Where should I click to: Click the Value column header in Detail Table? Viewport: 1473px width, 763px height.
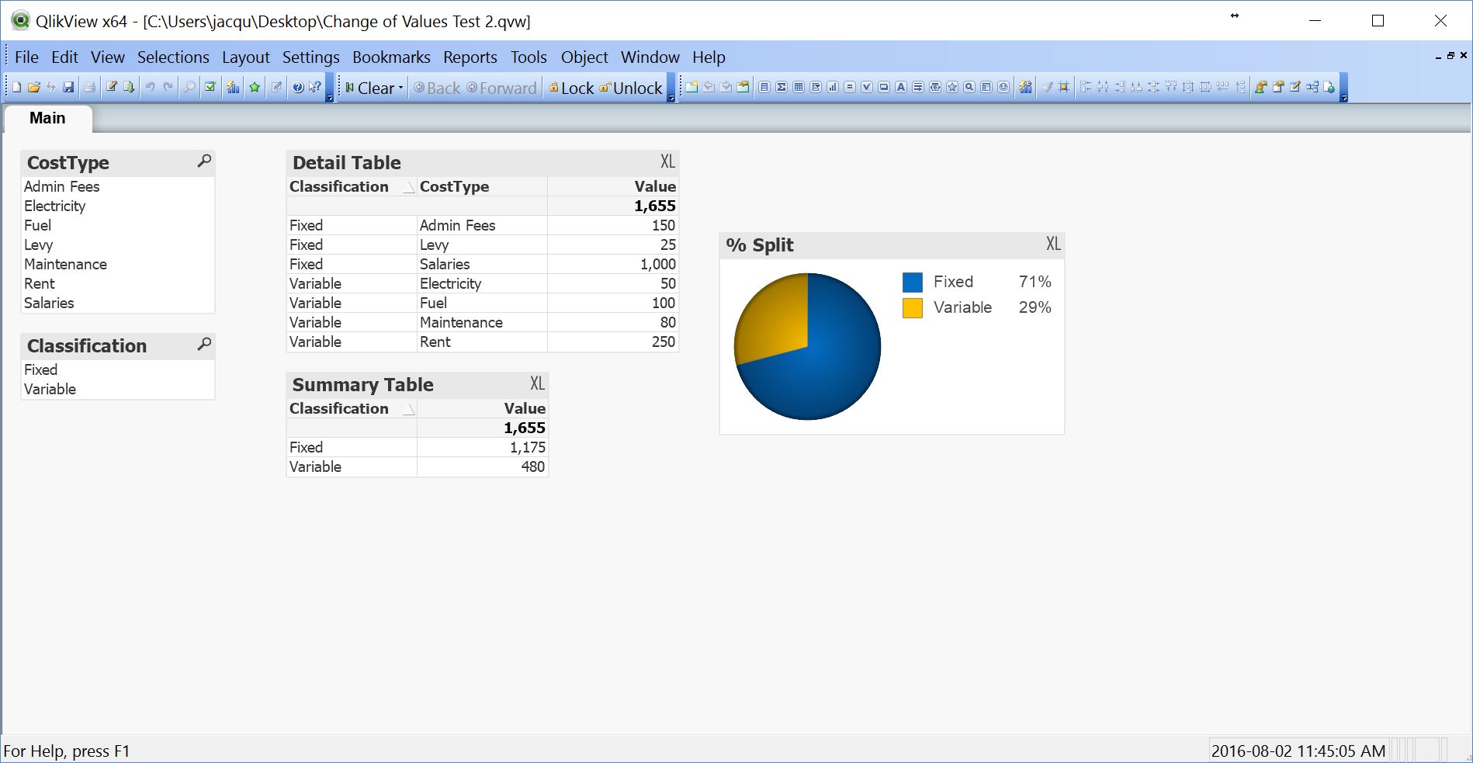coord(613,186)
